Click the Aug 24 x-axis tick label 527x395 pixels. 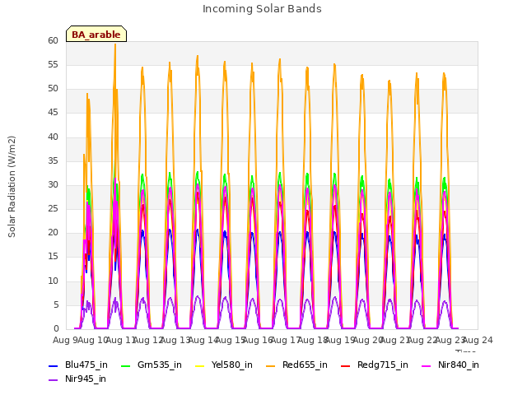click(478, 340)
